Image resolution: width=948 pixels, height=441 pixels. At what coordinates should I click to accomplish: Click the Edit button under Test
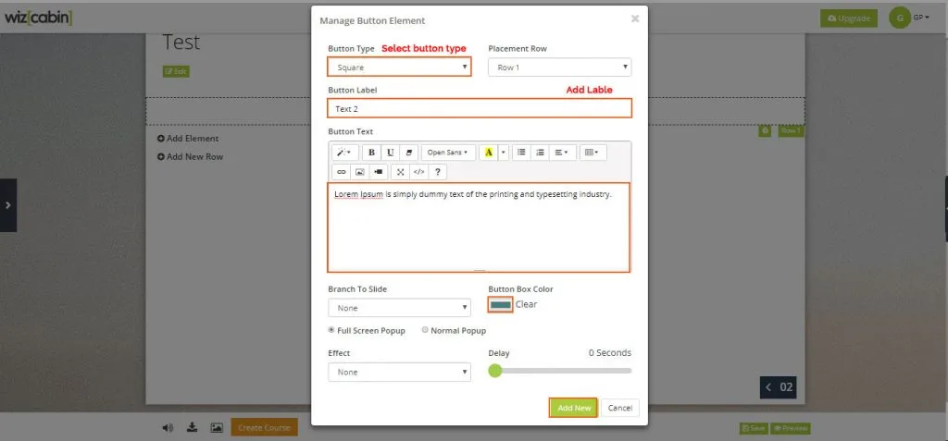pyautogui.click(x=176, y=71)
